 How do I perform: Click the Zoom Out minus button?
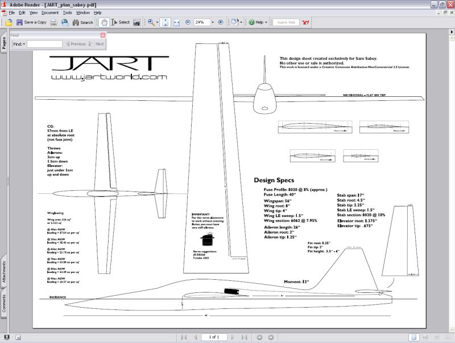[188, 22]
